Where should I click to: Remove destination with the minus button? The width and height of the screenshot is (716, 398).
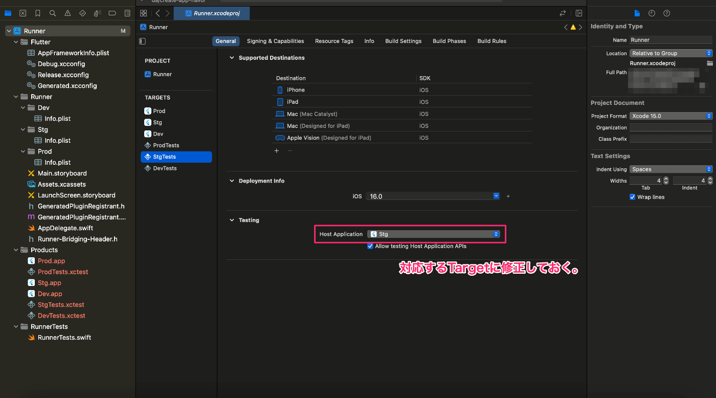pyautogui.click(x=290, y=150)
